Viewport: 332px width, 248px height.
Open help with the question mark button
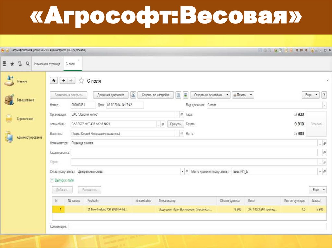point(324,95)
